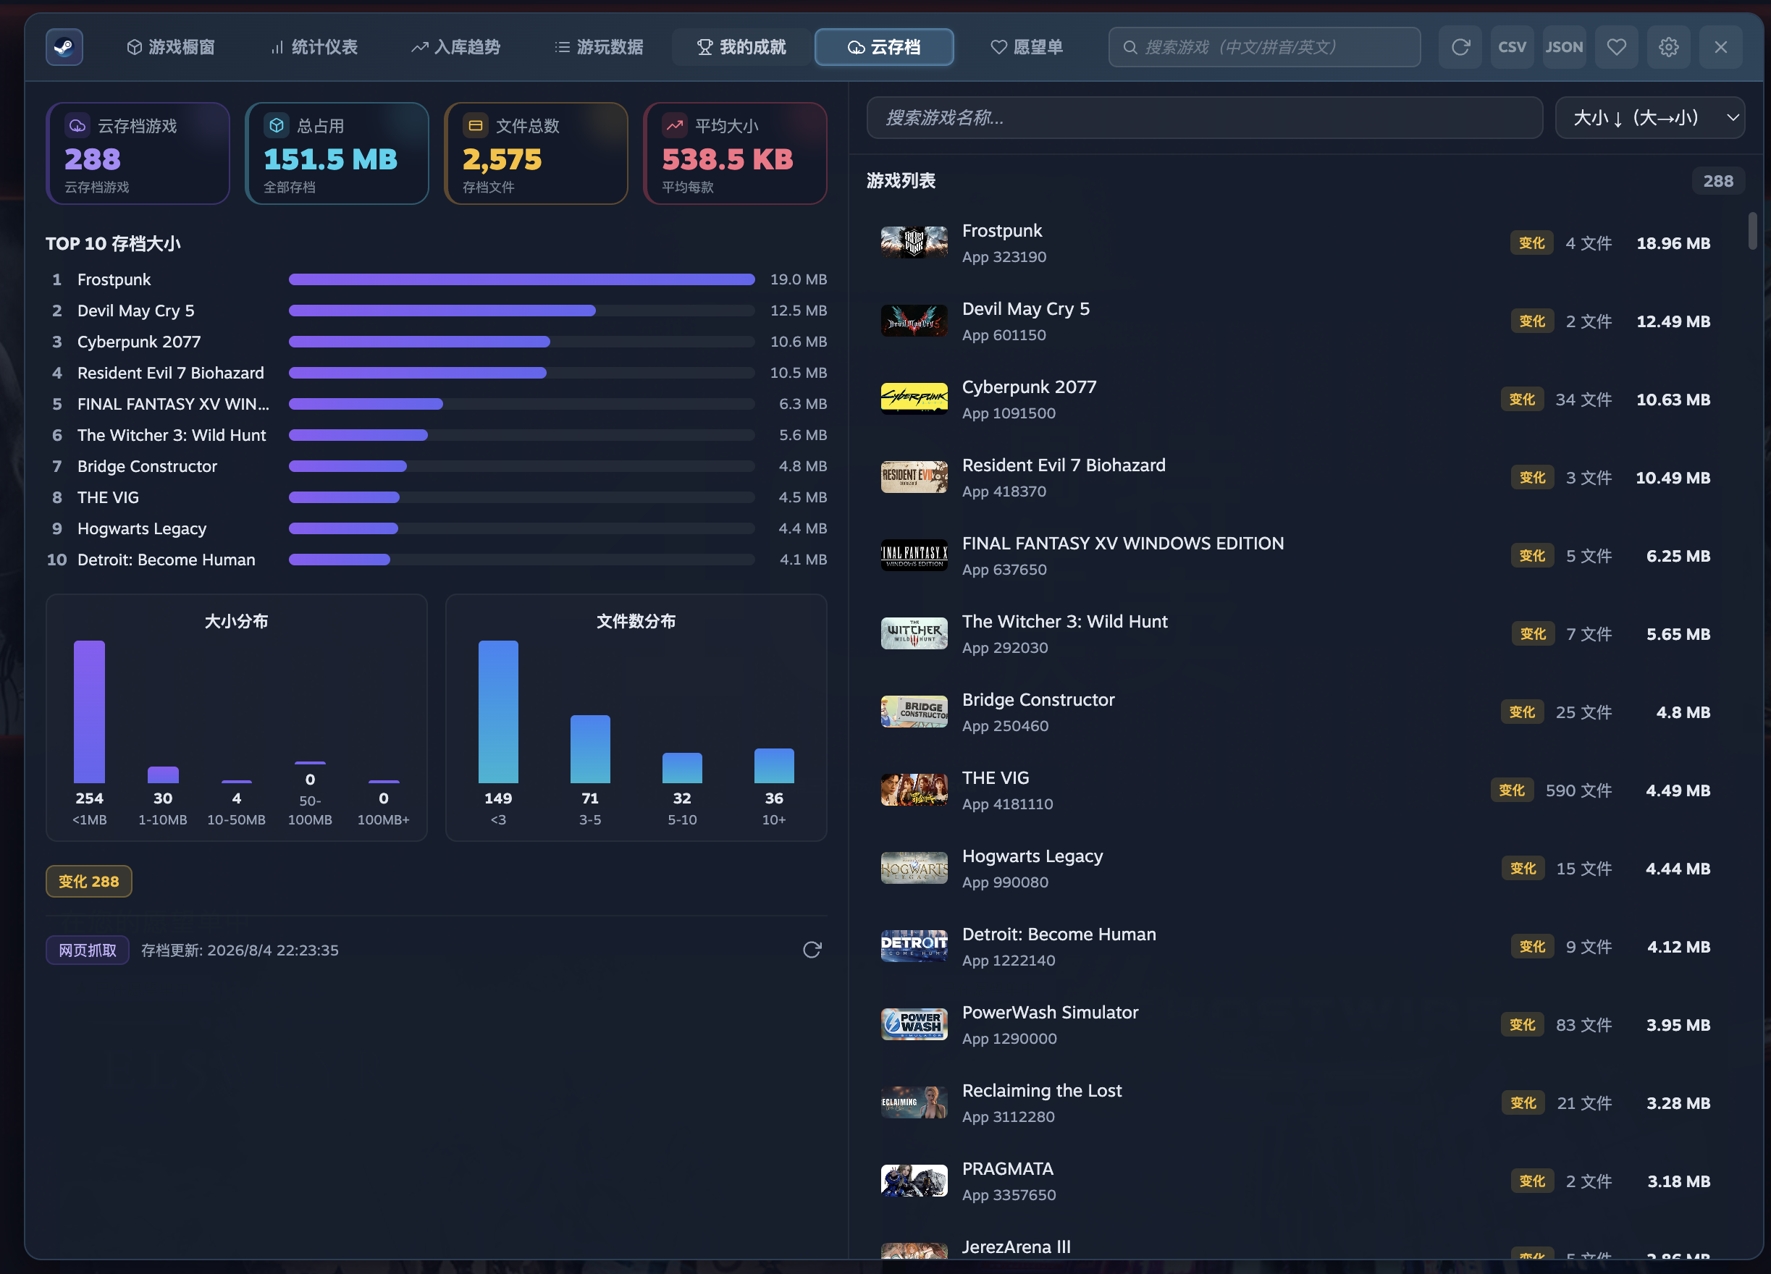
Task: Click The Witcher 3 thumbnail
Action: (x=914, y=633)
